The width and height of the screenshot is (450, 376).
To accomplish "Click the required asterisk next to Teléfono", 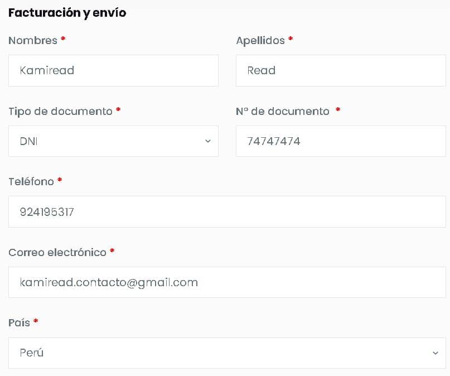I will click(x=60, y=181).
